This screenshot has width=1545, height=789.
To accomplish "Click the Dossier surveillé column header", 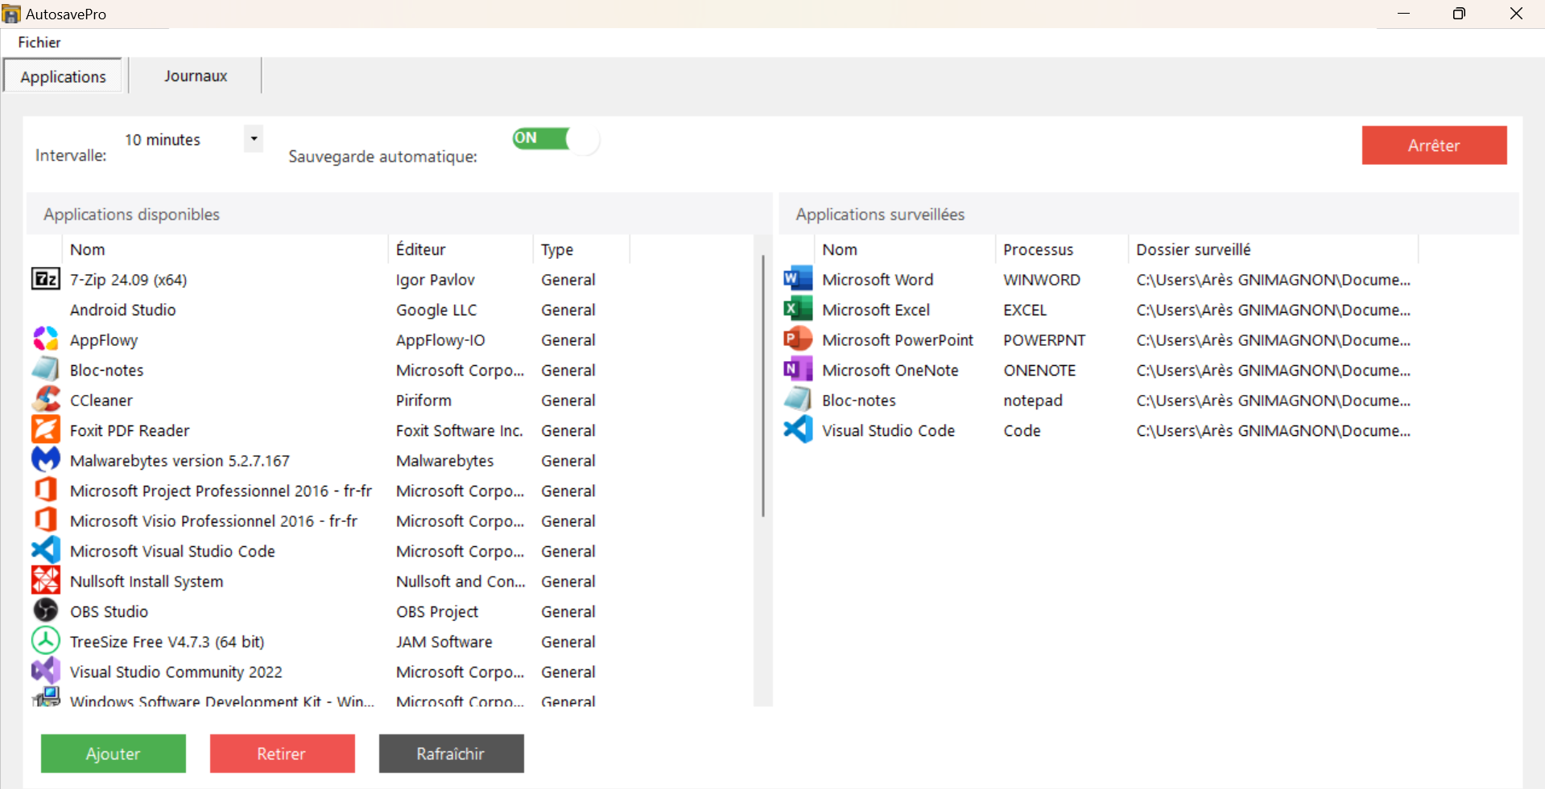I will (x=1273, y=249).
